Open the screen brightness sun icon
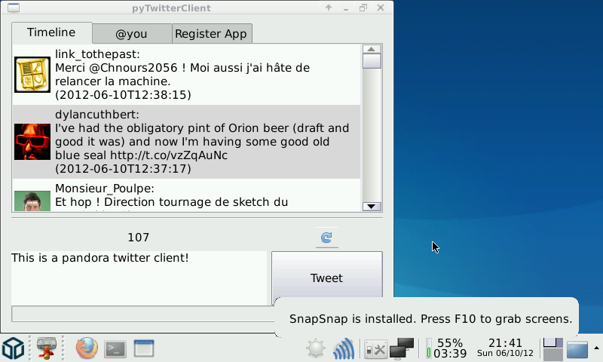The height and width of the screenshot is (362, 603). [x=315, y=349]
